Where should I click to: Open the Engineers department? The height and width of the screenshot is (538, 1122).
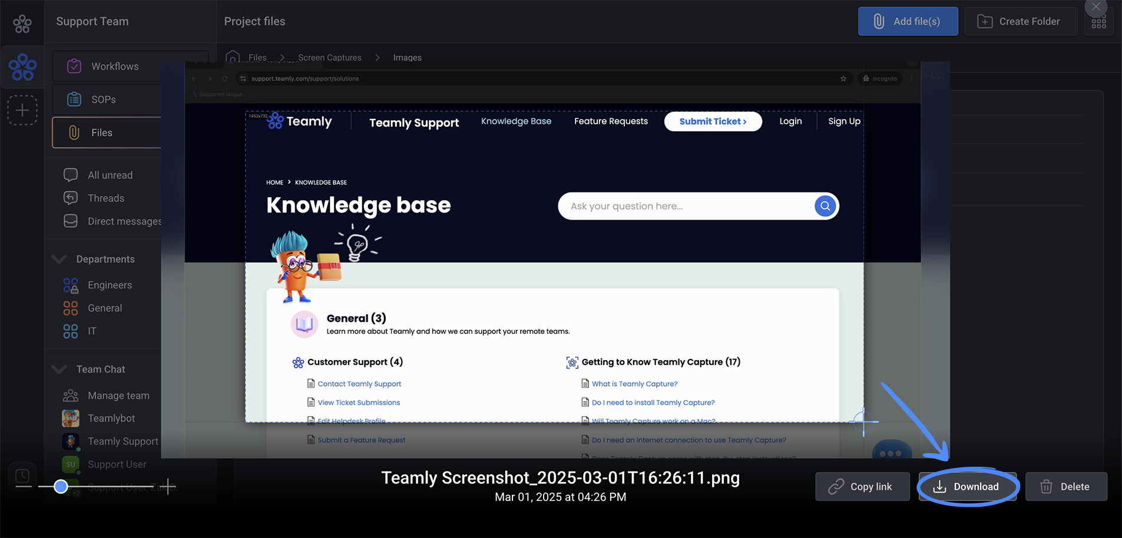tap(110, 285)
